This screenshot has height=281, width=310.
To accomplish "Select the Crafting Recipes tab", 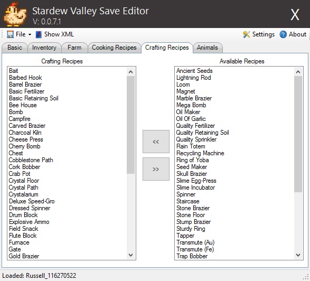I will (167, 48).
